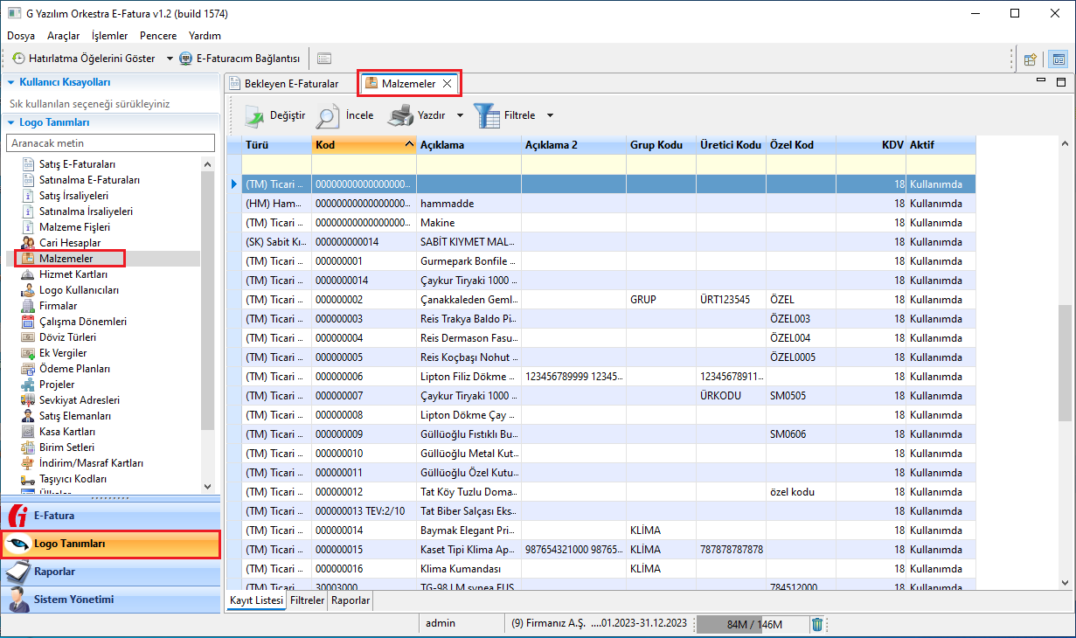This screenshot has height=638, width=1076.
Task: Open the İşlemler menu
Action: tap(109, 36)
